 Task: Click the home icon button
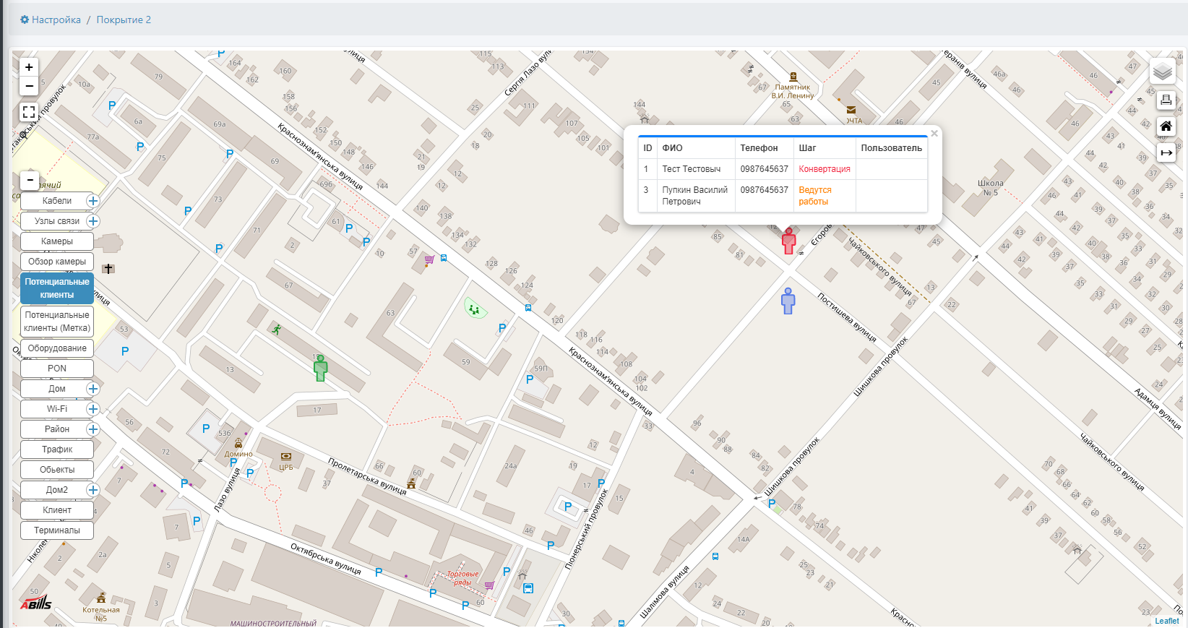1166,126
